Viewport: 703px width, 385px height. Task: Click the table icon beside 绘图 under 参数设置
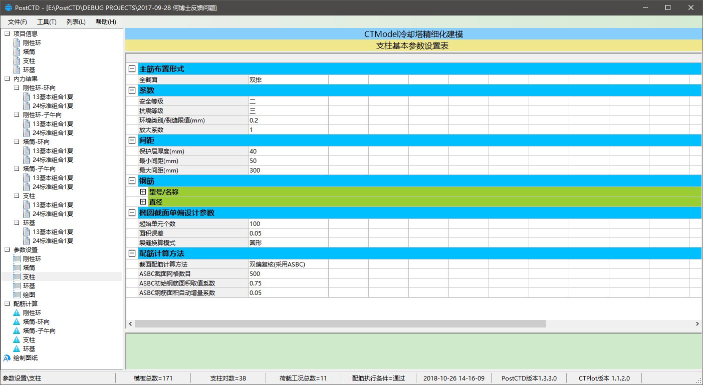coord(17,295)
